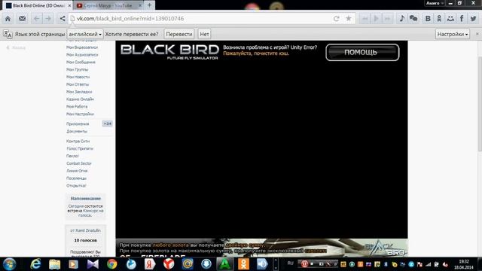Close the Black Bird Online tab

click(x=69, y=5)
